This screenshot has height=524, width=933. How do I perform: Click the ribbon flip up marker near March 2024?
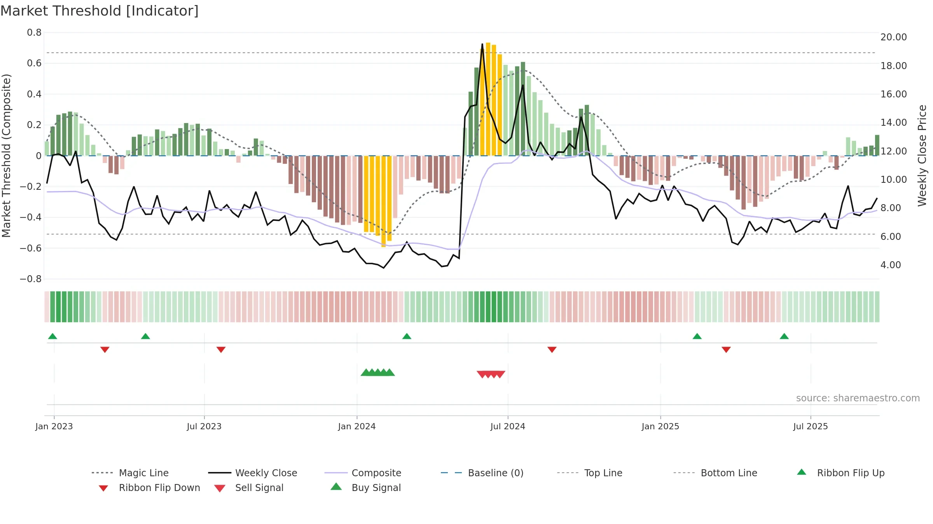(x=407, y=336)
